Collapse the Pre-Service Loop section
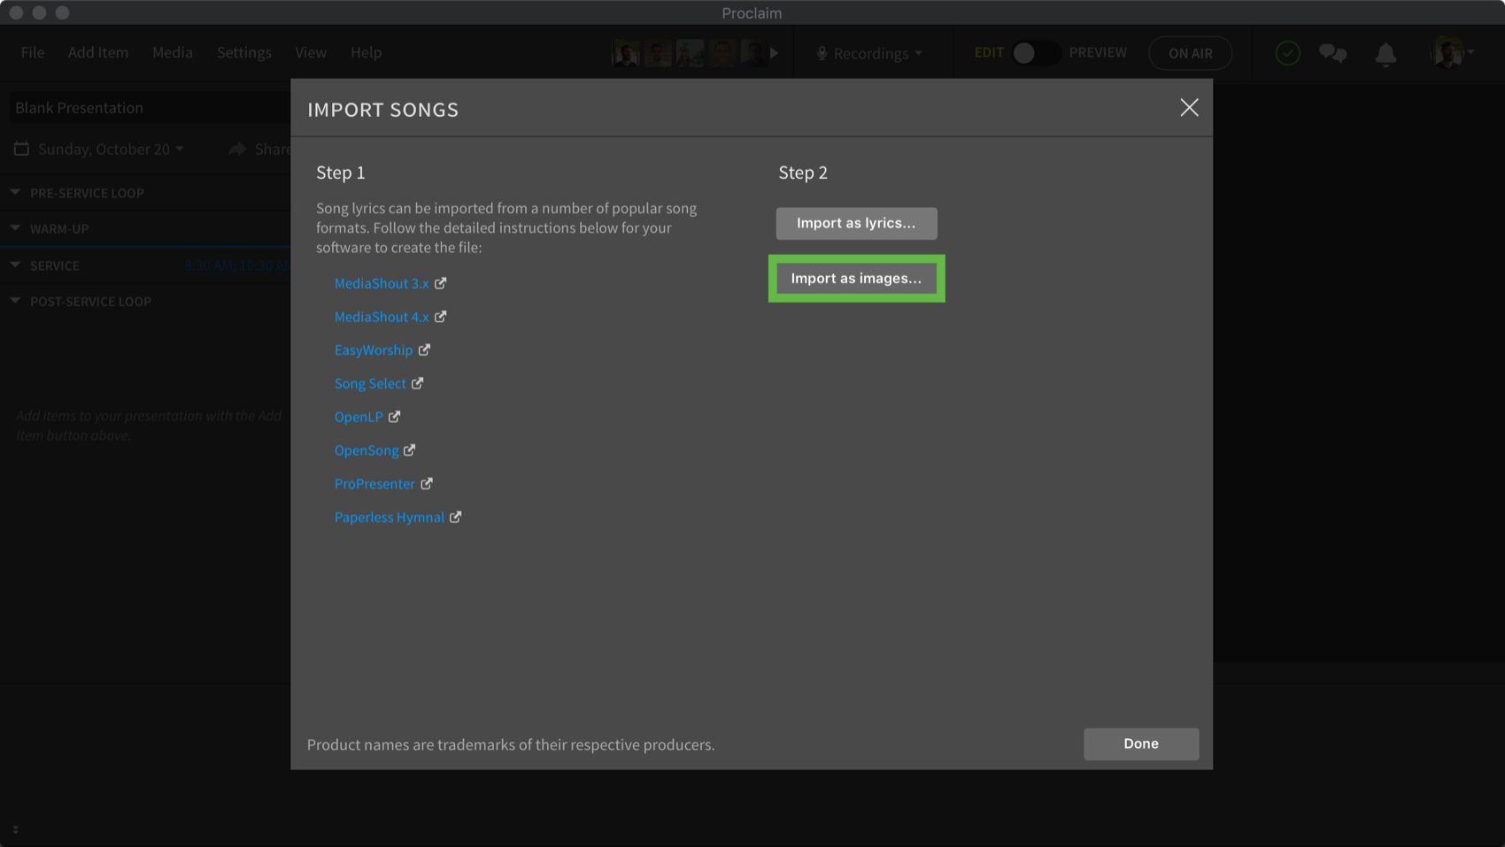 (x=16, y=192)
